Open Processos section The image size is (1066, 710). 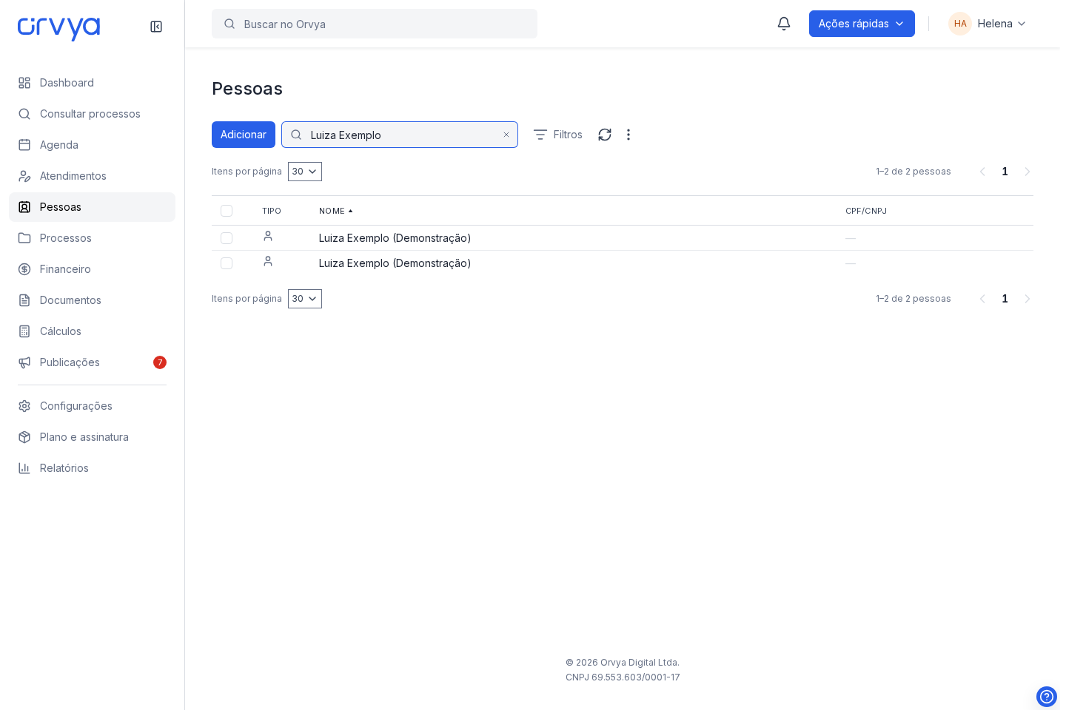tap(92, 238)
